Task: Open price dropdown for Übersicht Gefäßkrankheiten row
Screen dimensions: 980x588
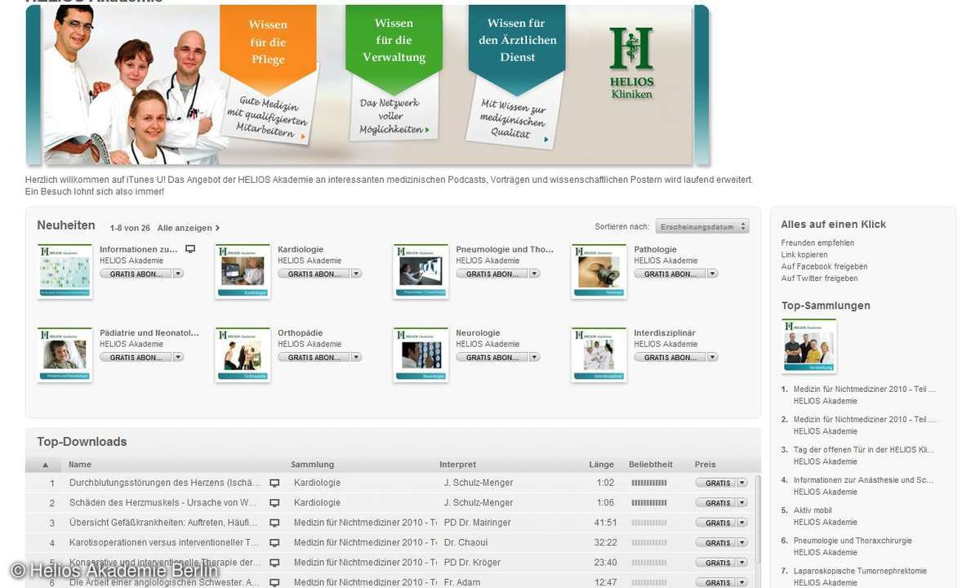Action: [742, 523]
